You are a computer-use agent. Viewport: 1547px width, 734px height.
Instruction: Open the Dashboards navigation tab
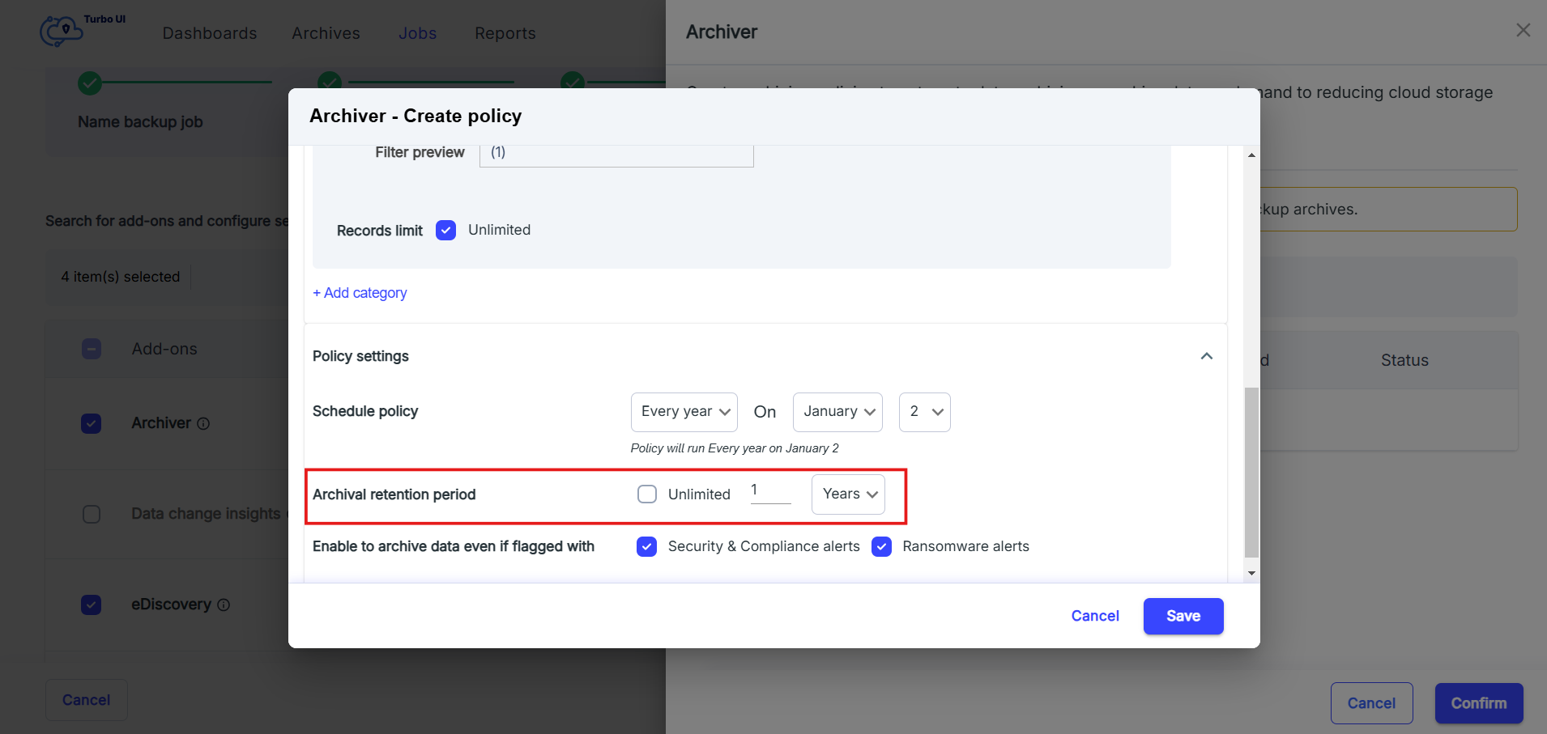(210, 33)
